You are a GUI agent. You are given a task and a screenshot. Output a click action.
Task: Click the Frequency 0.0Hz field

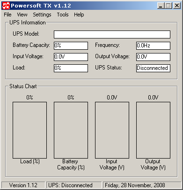[153, 46]
